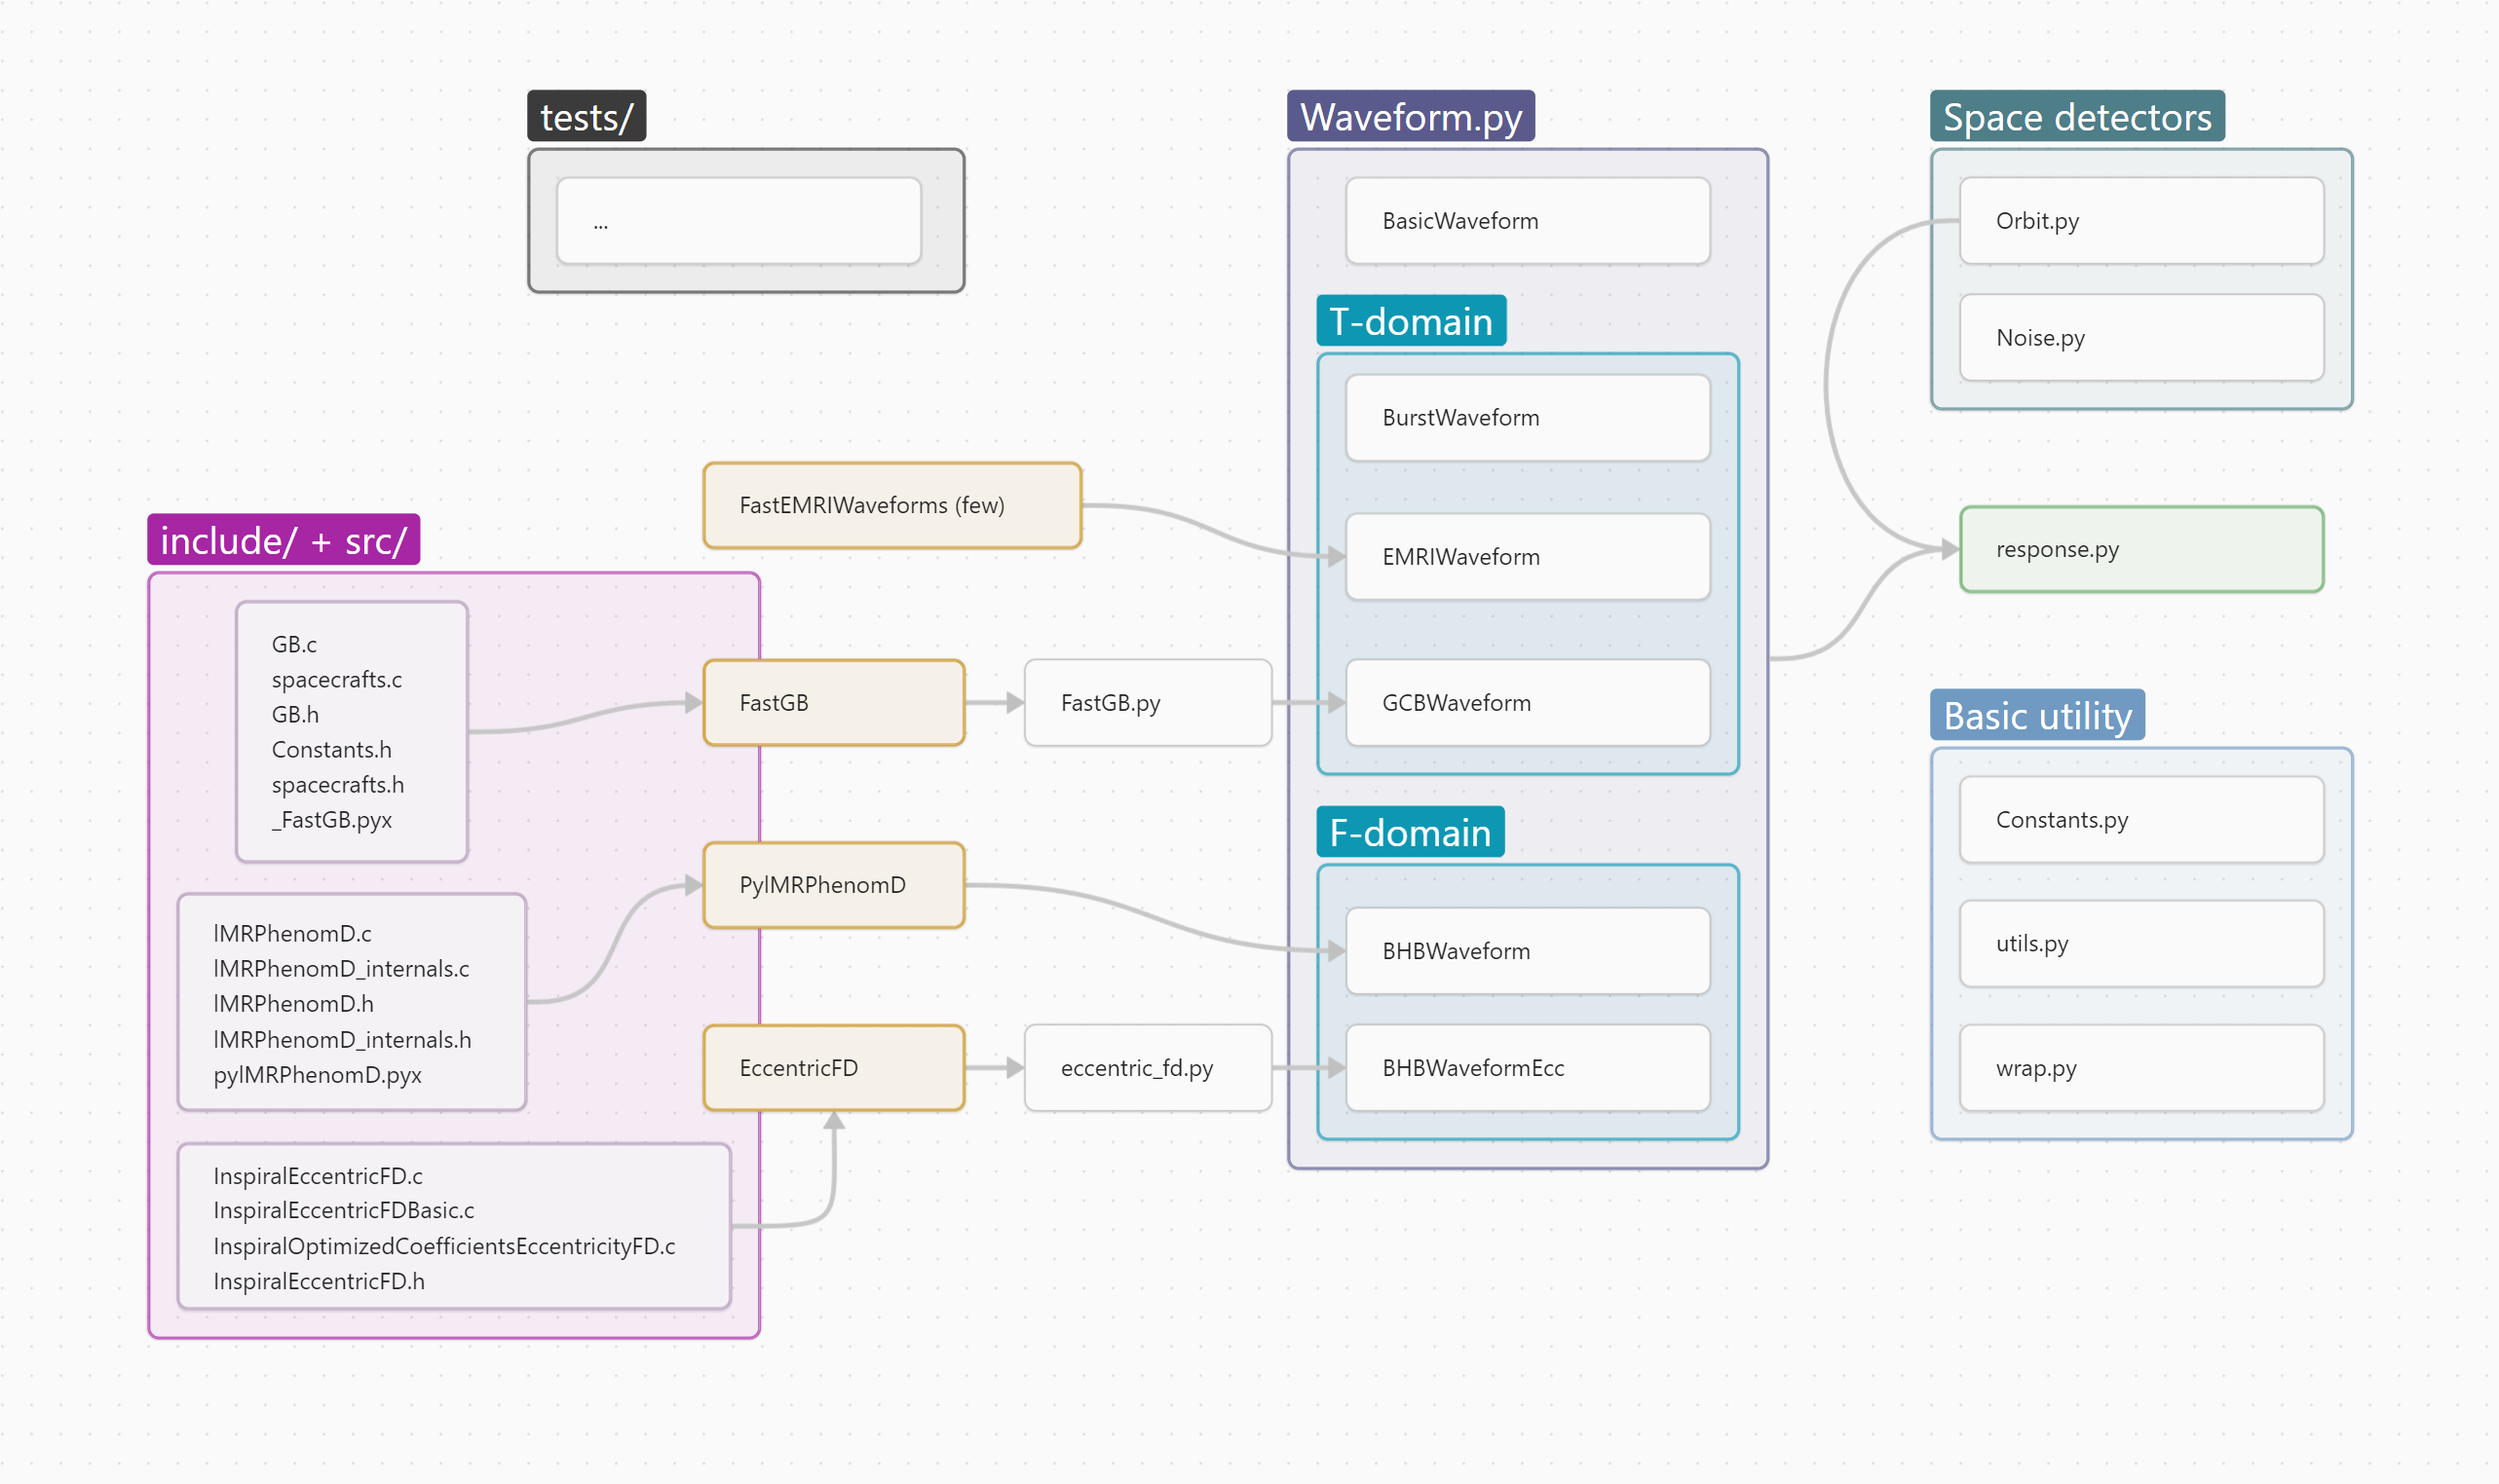Click the T-domain group label
2499x1484 pixels.
(x=1410, y=321)
